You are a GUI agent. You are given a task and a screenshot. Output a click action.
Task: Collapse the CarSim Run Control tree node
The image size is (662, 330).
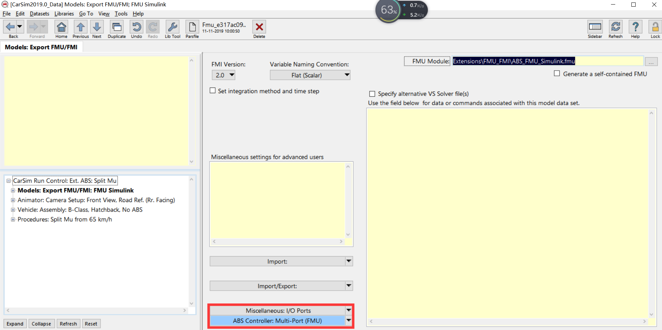[x=8, y=181]
